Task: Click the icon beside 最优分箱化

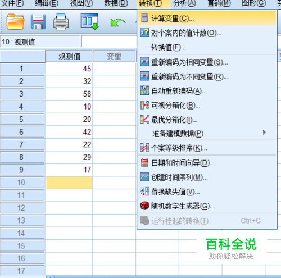Action: [x=144, y=120]
